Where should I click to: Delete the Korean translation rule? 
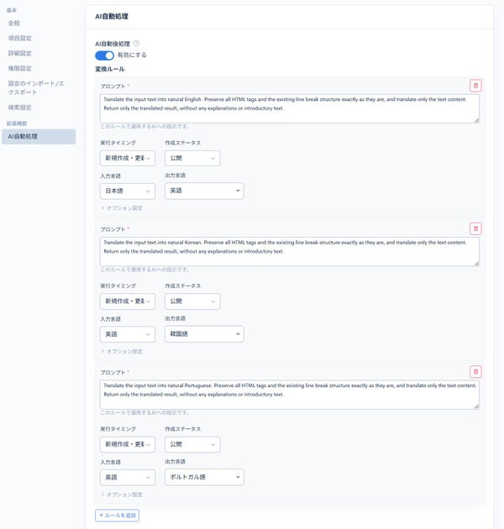[x=475, y=228]
